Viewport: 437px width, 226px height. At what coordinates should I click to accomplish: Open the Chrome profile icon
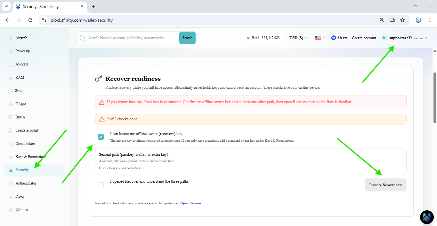[x=418, y=20]
